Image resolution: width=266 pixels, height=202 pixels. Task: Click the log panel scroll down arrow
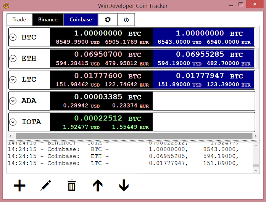click(x=256, y=170)
